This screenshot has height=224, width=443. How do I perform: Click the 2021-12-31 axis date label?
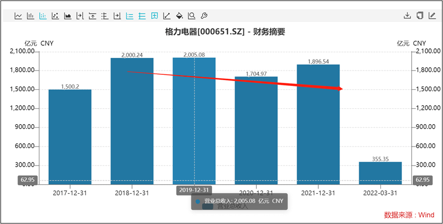[318, 193]
